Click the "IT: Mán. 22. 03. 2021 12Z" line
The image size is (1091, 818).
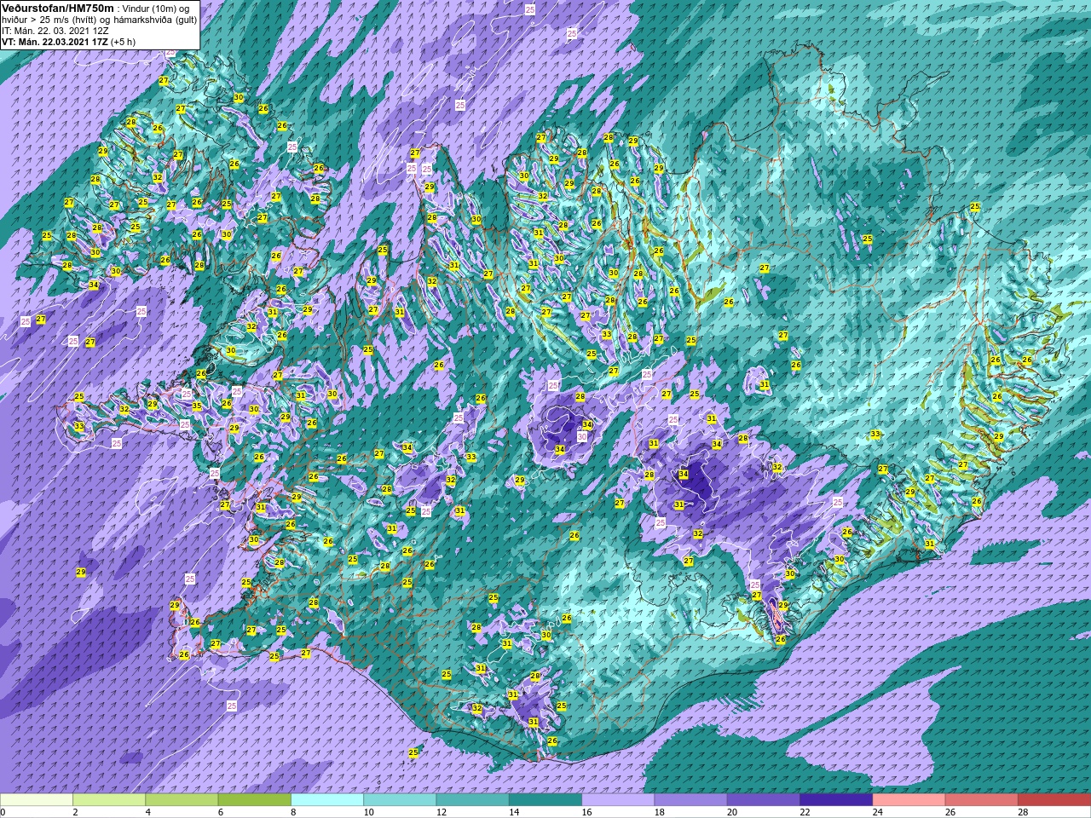pos(55,30)
